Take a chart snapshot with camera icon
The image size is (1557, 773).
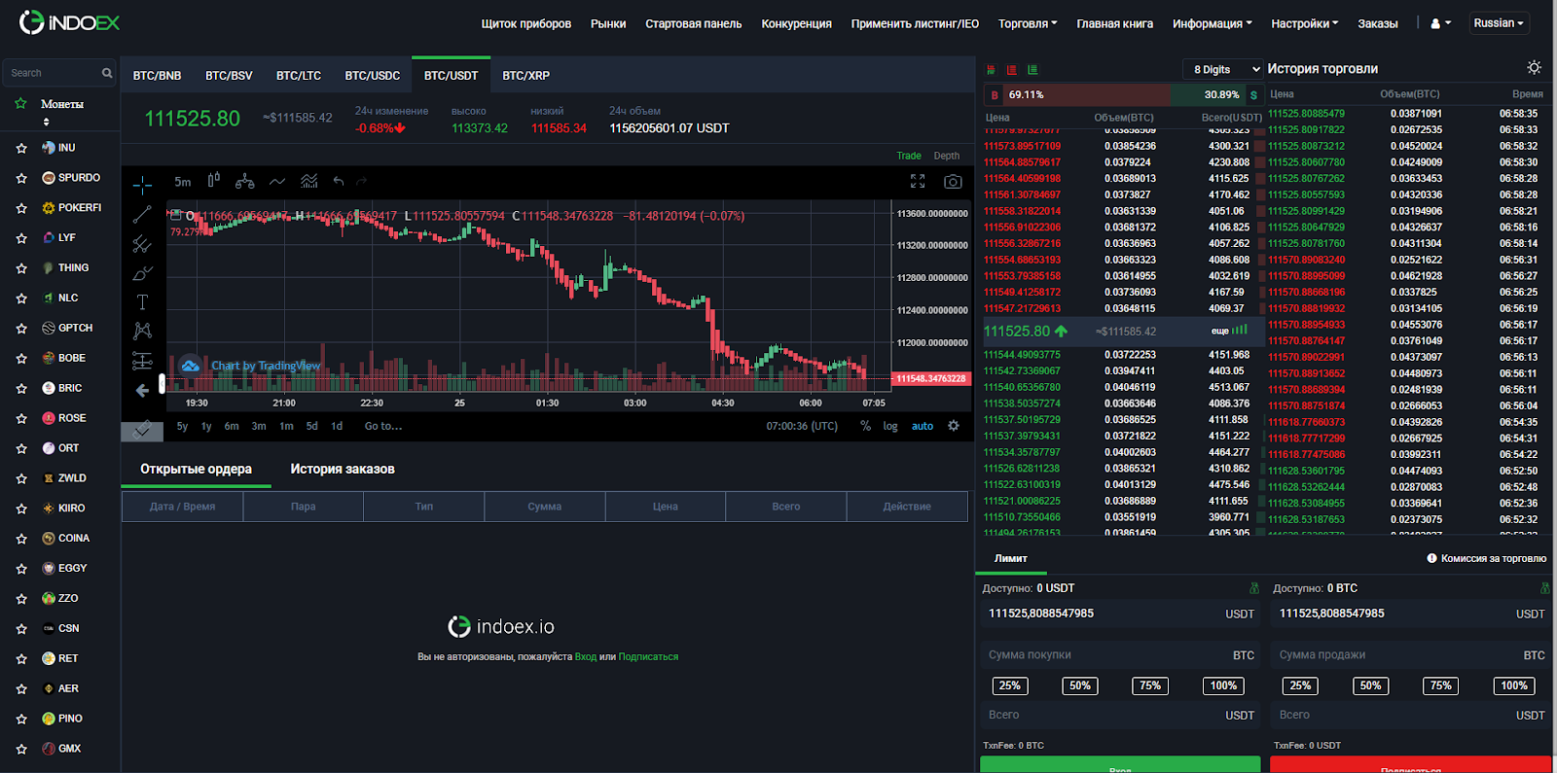(x=953, y=182)
